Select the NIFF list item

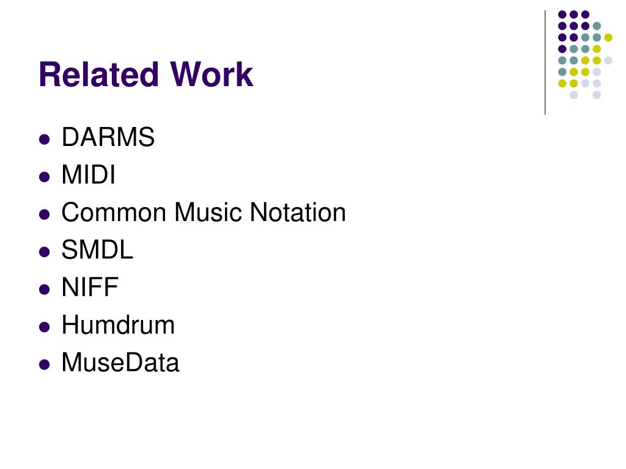[x=90, y=287]
